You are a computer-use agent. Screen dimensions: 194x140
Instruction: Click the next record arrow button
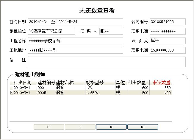[111, 127]
